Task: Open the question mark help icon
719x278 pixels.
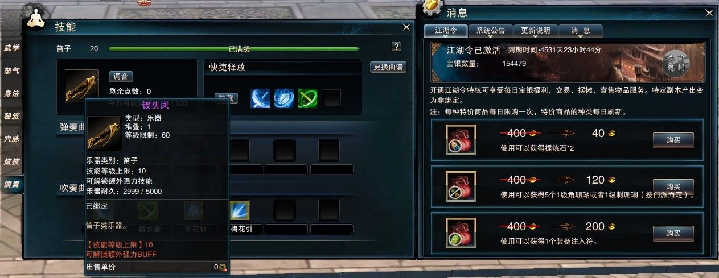Action: pos(396,47)
